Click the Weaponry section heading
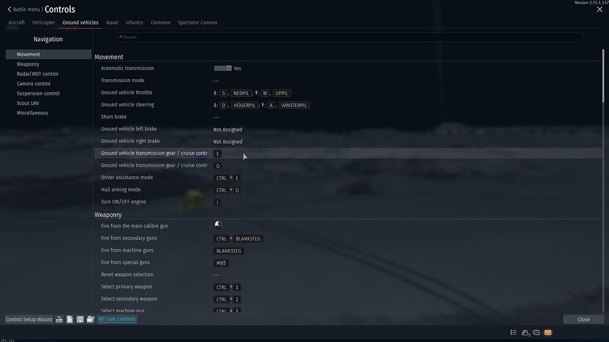The width and height of the screenshot is (609, 342). click(108, 215)
